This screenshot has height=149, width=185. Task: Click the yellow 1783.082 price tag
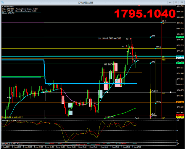point(180,117)
